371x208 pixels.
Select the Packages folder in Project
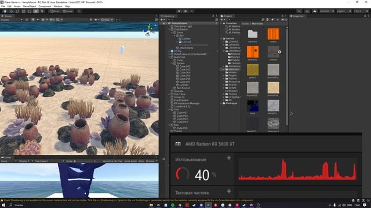coord(231,103)
